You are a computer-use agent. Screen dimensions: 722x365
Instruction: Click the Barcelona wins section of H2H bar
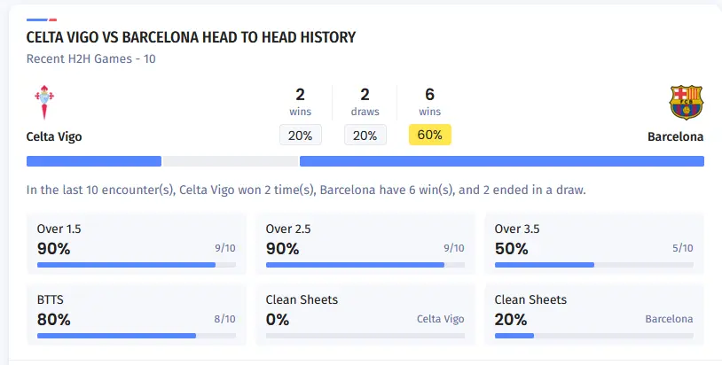point(502,161)
